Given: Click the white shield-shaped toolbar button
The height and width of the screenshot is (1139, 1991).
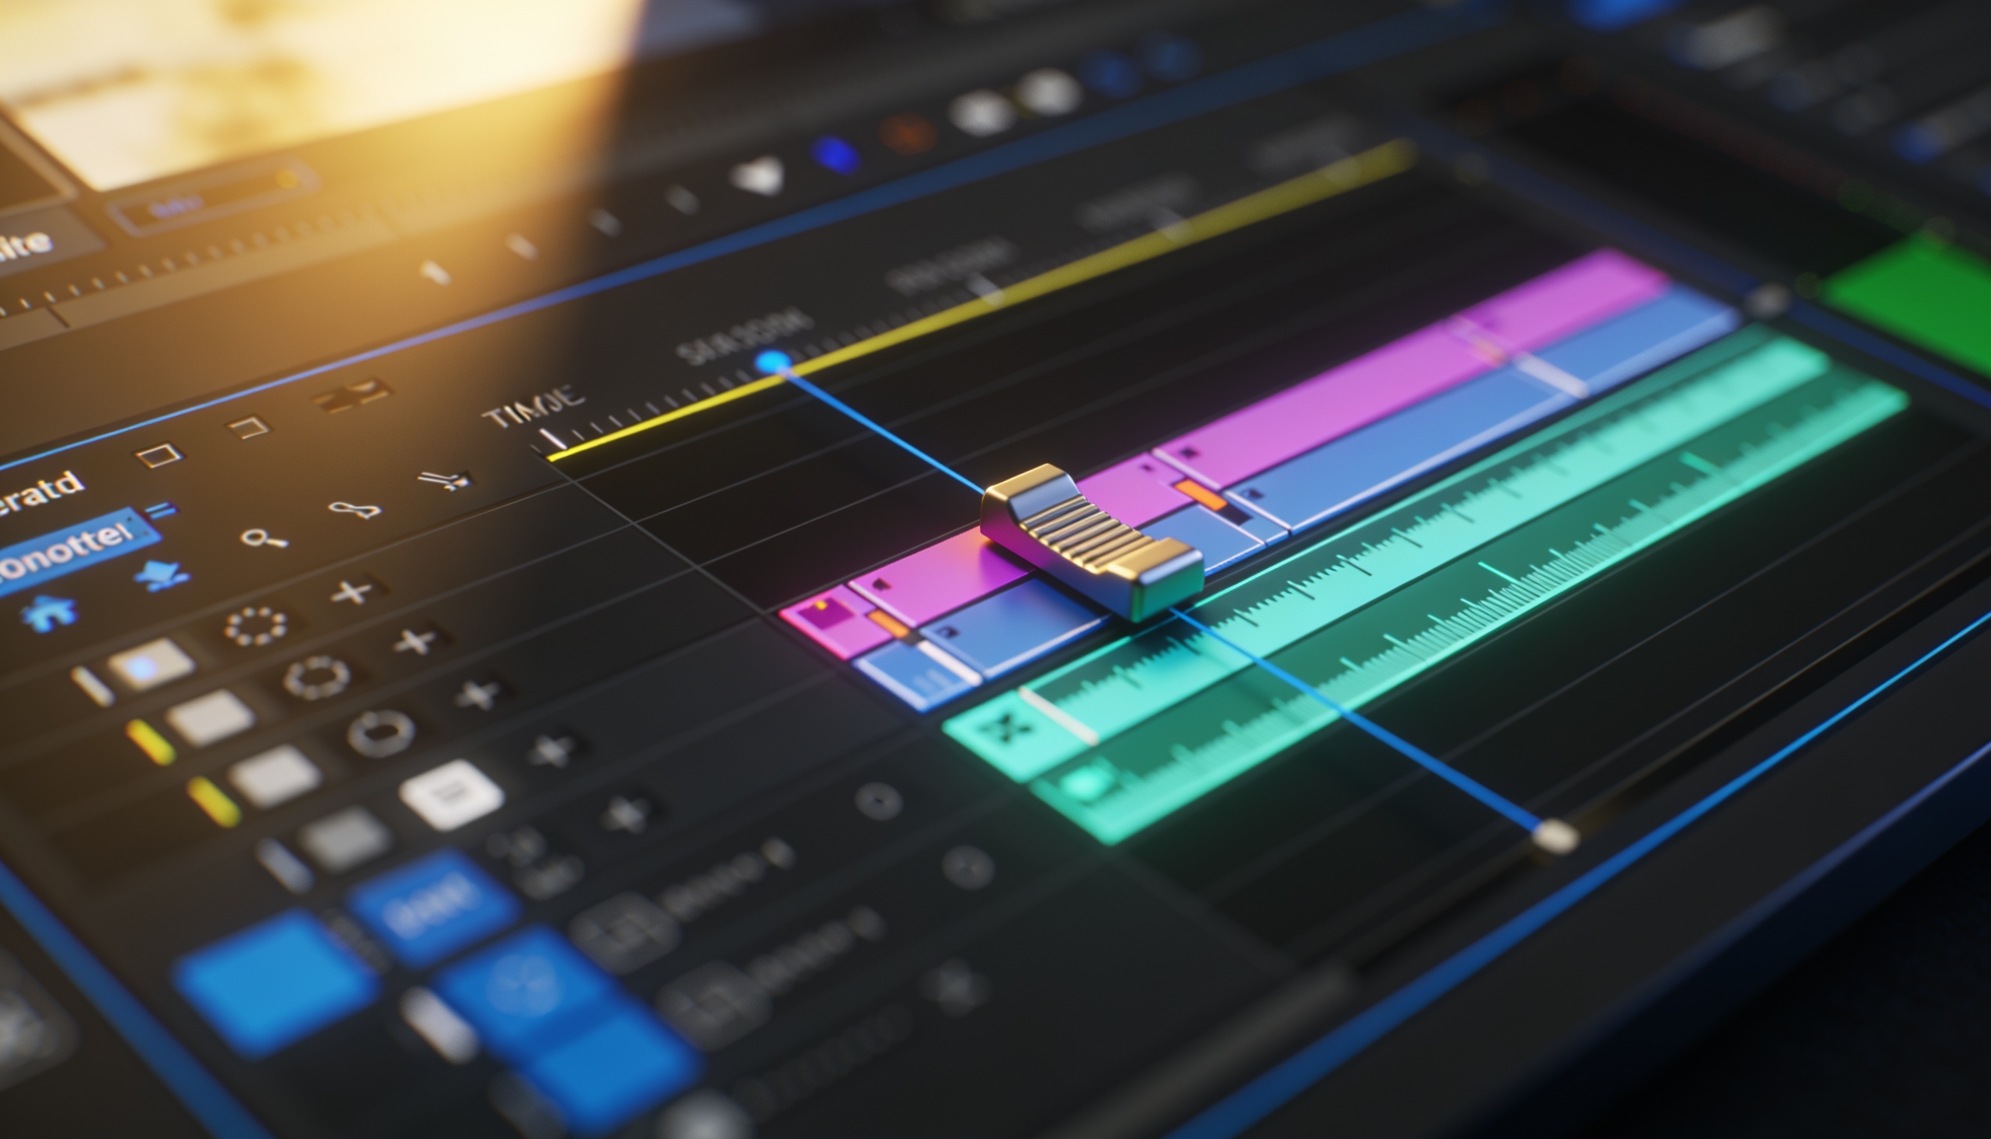Looking at the screenshot, I should coord(757,176).
